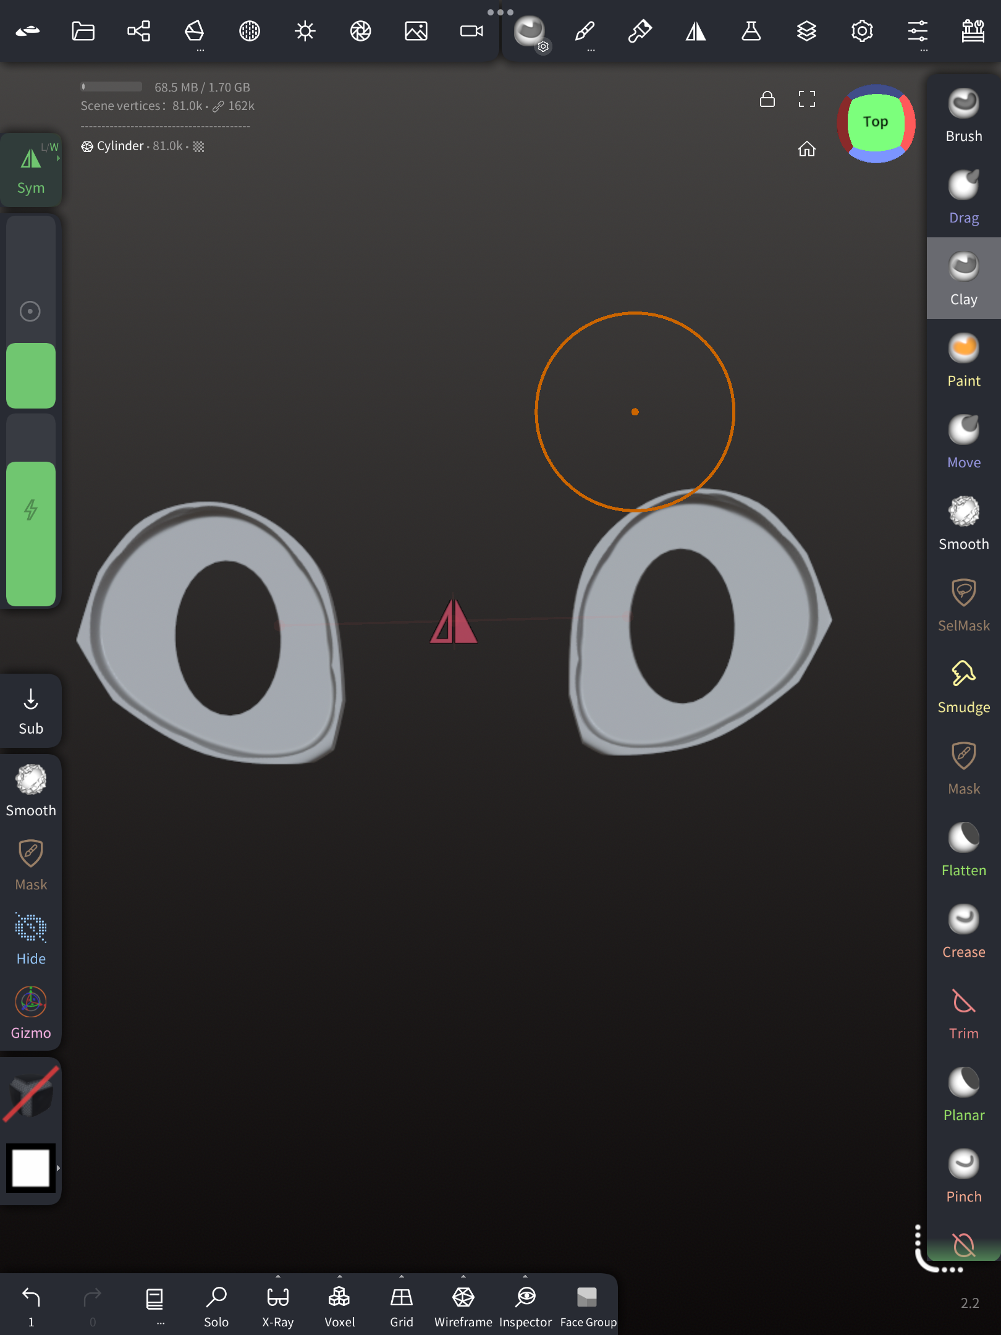Click the Top view orientation cube
The height and width of the screenshot is (1335, 1001).
click(x=876, y=123)
